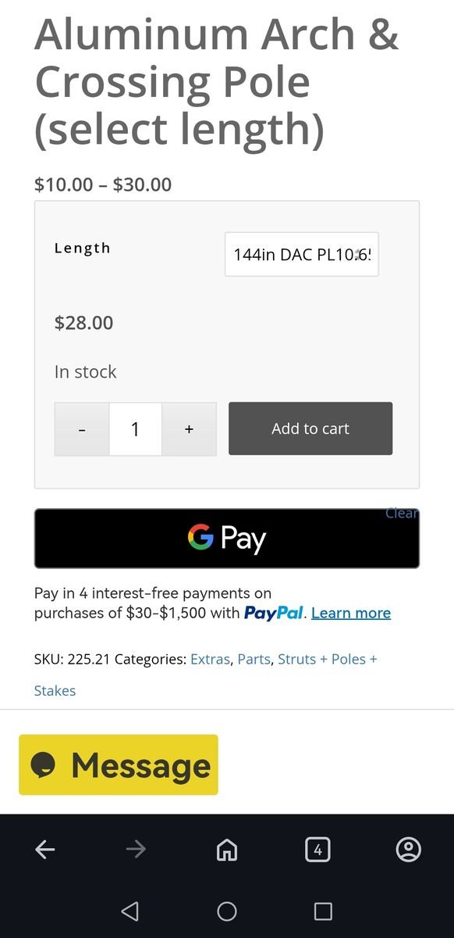Open the PayPal Learn more link
Viewport: 454px width, 938px height.
click(x=351, y=613)
